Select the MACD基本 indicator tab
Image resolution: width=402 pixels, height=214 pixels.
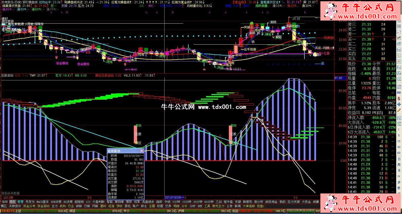pyautogui.click(x=43, y=202)
